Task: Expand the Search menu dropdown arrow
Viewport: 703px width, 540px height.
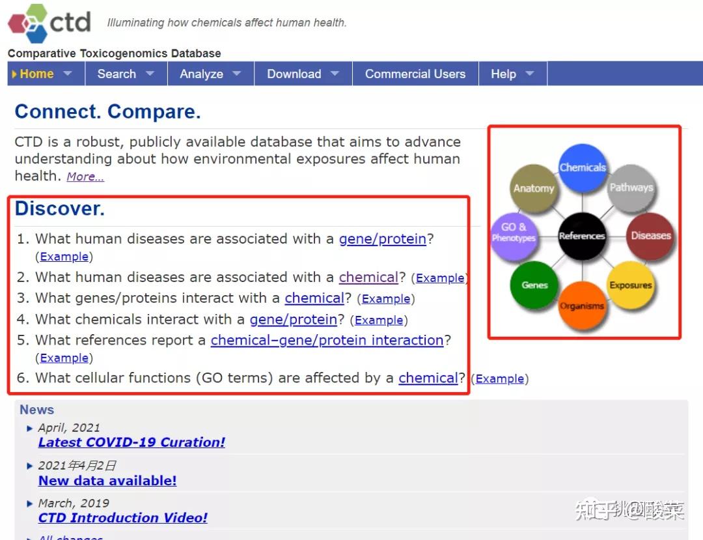Action: tap(150, 73)
